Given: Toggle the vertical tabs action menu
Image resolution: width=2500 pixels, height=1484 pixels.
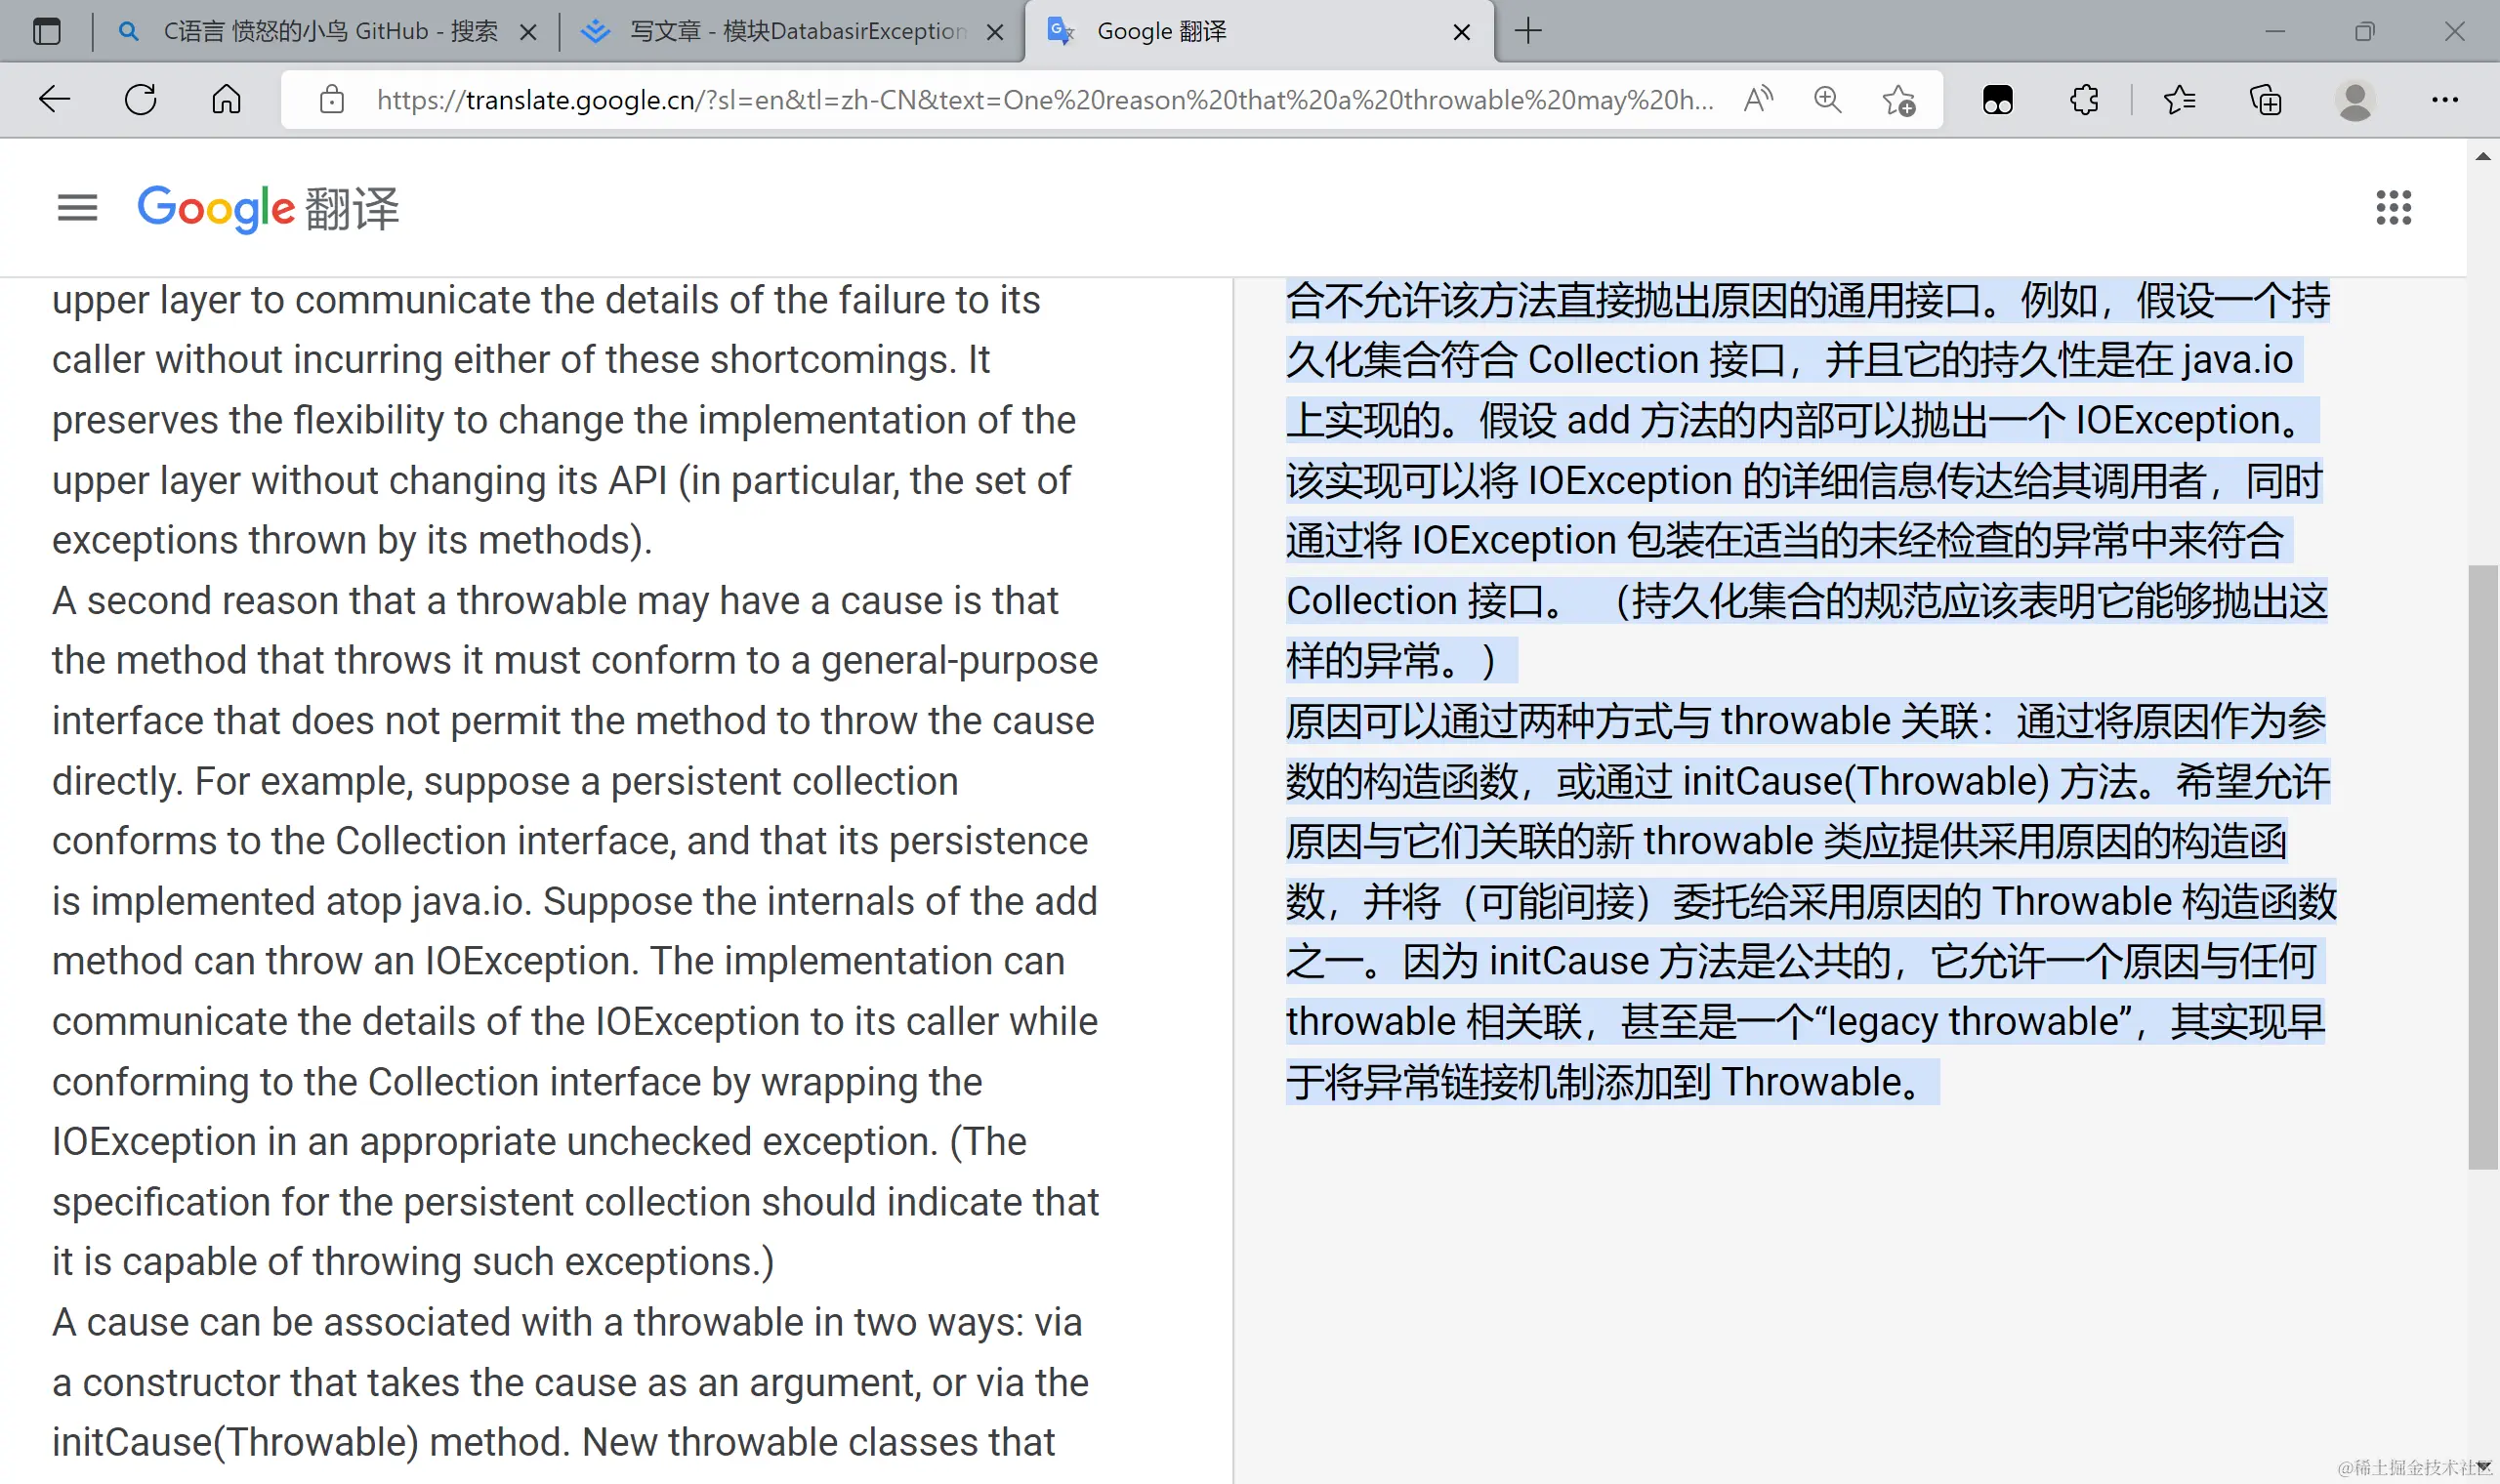Looking at the screenshot, I should (x=46, y=31).
